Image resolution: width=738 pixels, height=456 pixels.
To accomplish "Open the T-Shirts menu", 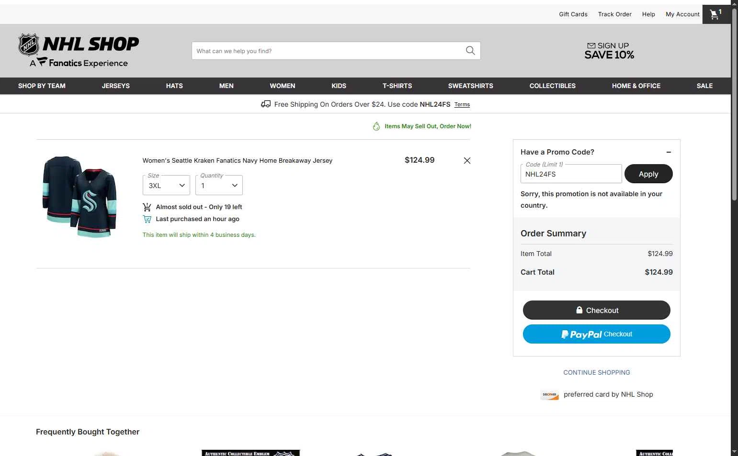I will [397, 86].
